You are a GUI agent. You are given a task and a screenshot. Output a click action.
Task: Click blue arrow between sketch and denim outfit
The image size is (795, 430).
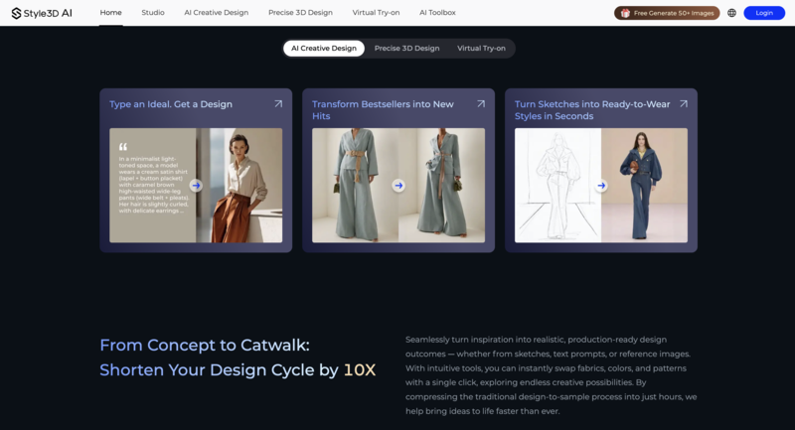pos(601,185)
